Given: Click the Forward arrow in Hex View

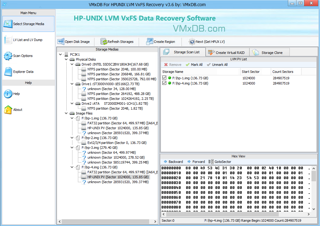Looking at the screenshot, I should pyautogui.click(x=189, y=162).
